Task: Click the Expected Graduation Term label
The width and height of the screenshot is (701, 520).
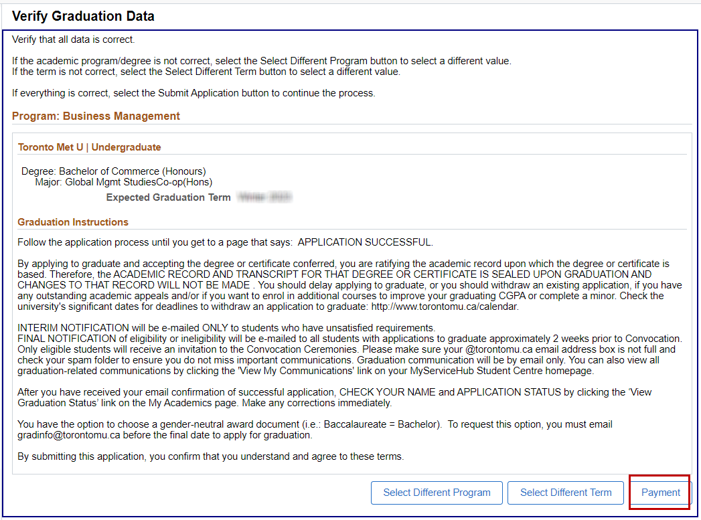Action: (x=168, y=197)
